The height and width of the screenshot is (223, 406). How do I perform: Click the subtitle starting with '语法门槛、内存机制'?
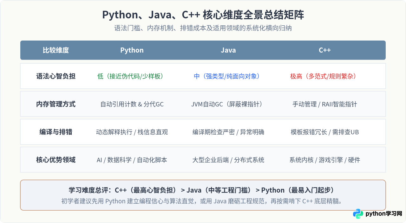pos(203,28)
